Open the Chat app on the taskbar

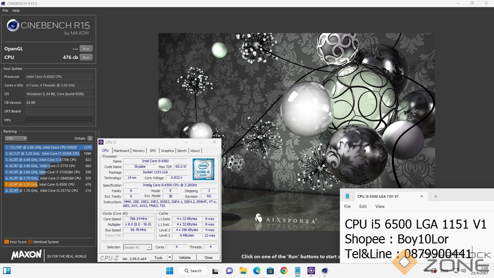pos(229,271)
